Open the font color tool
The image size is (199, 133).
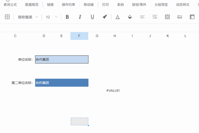click(x=118, y=17)
